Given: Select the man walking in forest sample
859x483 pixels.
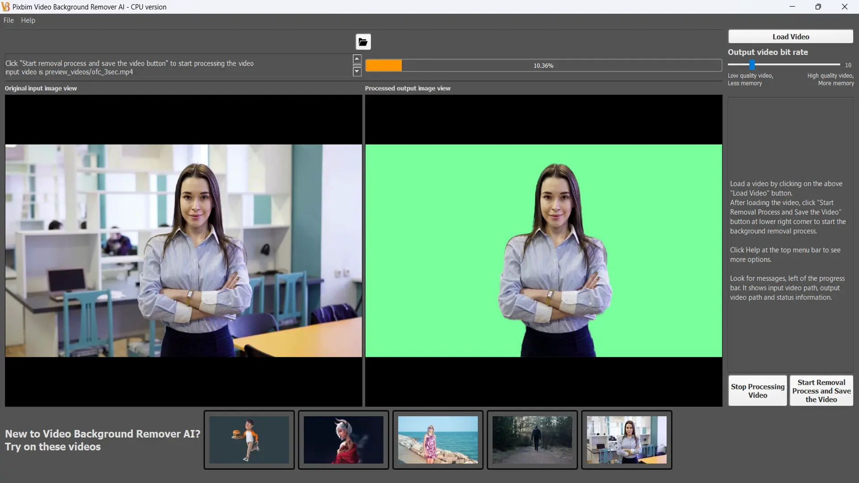Looking at the screenshot, I should (532, 440).
